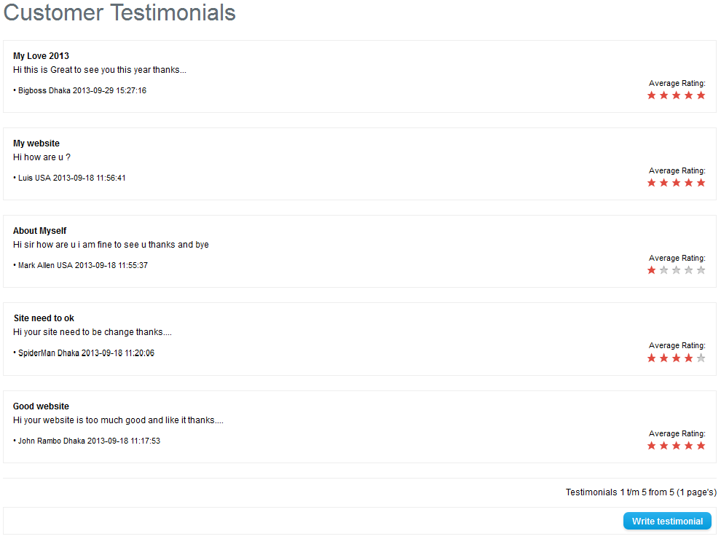Click second star of Good website rating

pyautogui.click(x=664, y=446)
